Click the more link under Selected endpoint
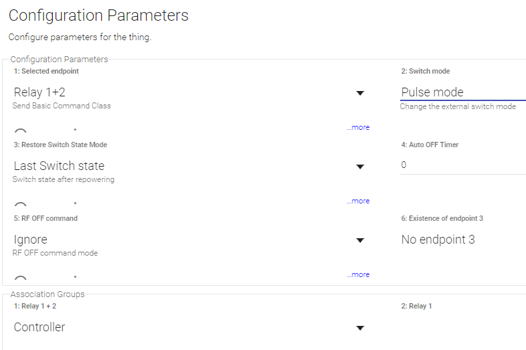The width and height of the screenshot is (526, 350). [358, 127]
